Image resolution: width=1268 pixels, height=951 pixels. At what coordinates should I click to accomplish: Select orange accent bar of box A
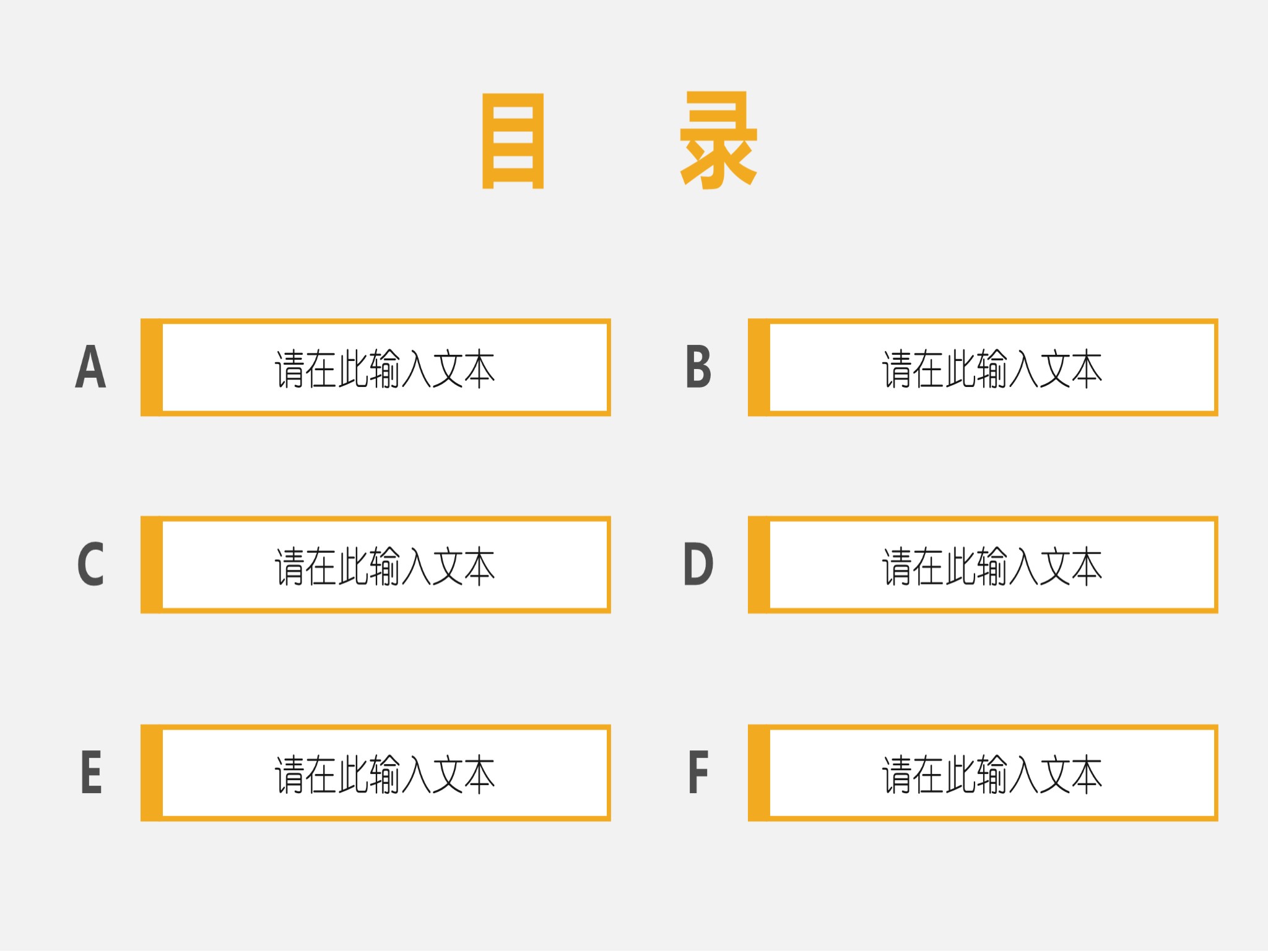tap(152, 368)
